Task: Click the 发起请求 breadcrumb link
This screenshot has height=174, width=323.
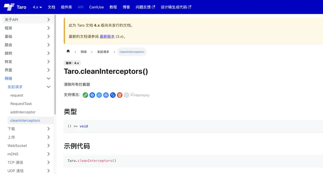Action: click(103, 52)
